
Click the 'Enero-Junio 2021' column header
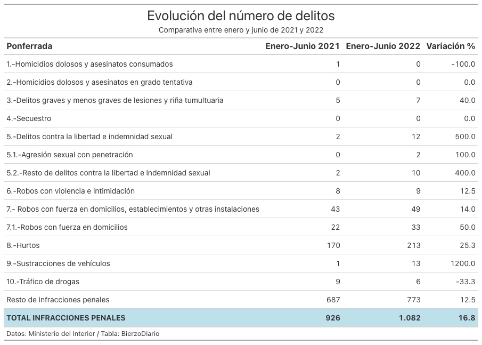point(303,46)
